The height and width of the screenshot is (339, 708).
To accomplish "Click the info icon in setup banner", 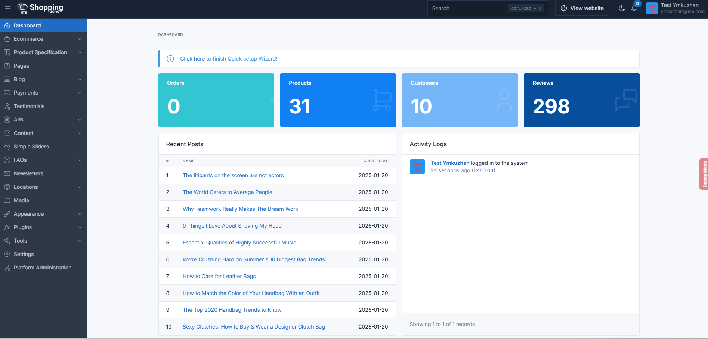I will click(170, 59).
